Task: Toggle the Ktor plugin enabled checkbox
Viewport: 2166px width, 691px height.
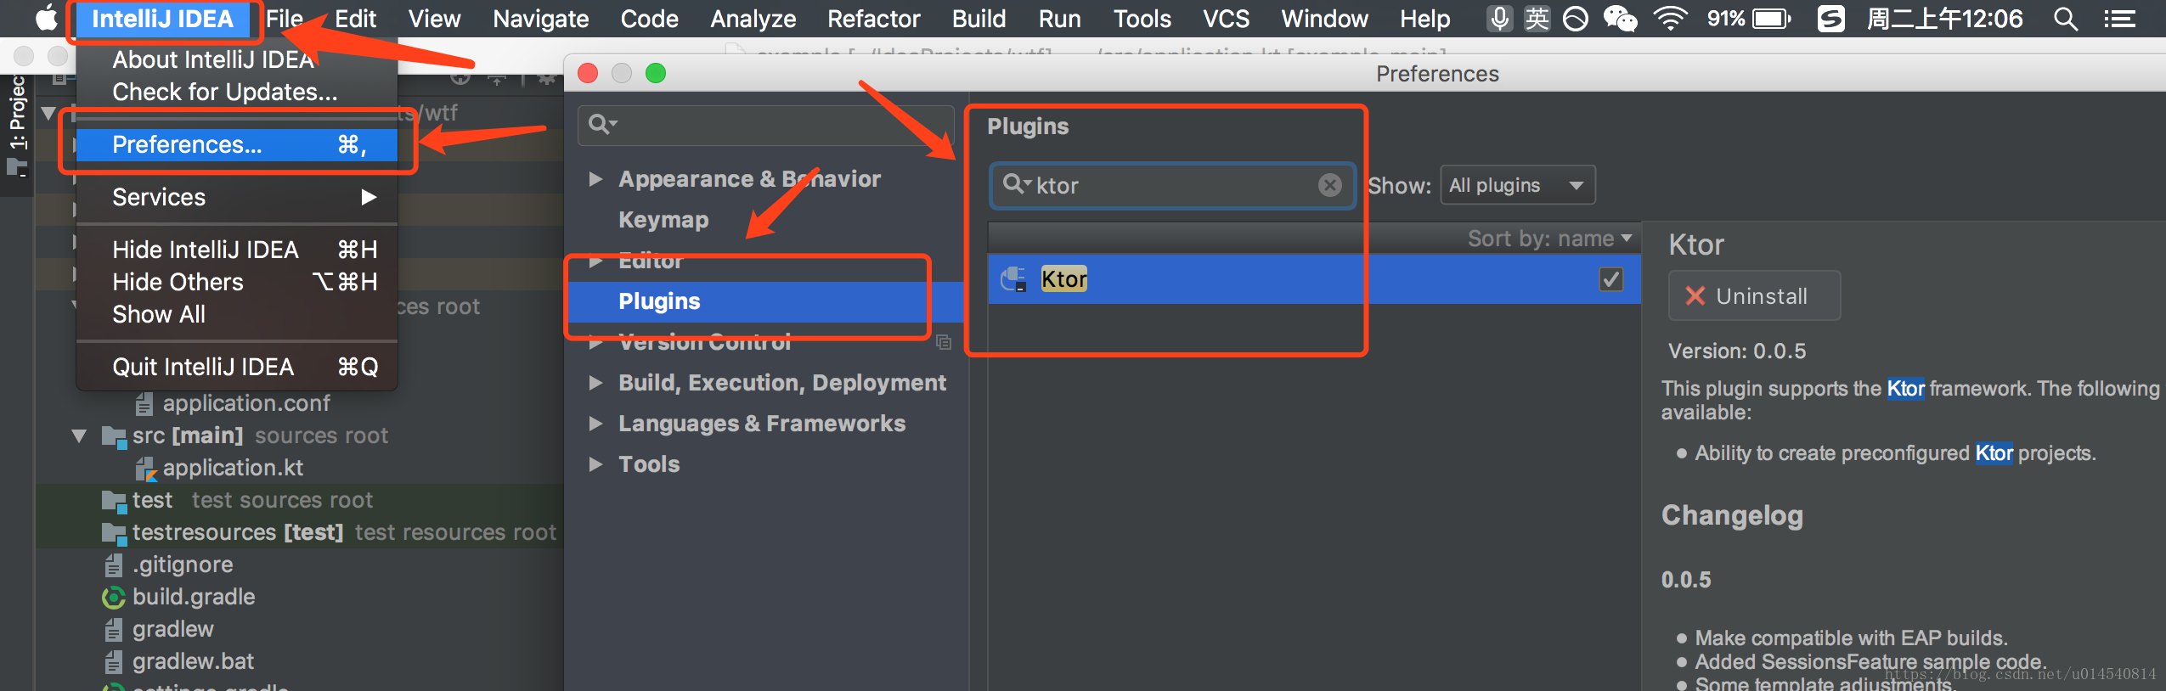Action: point(1610,279)
